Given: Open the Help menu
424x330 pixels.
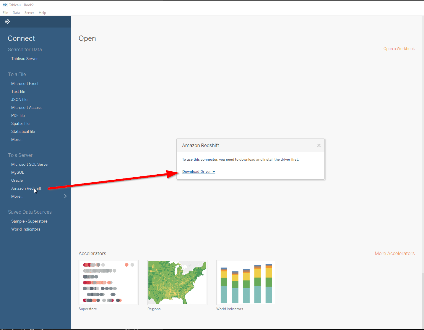Looking at the screenshot, I should (x=42, y=13).
